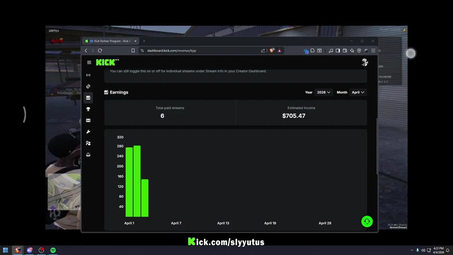Expand the Year 2026 dropdown

(x=323, y=92)
